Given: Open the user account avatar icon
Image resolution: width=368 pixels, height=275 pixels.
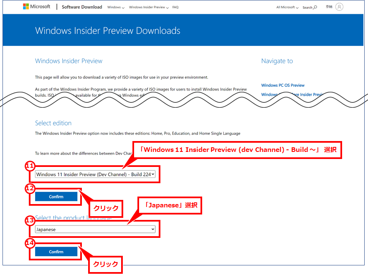Looking at the screenshot, I should pyautogui.click(x=339, y=7).
